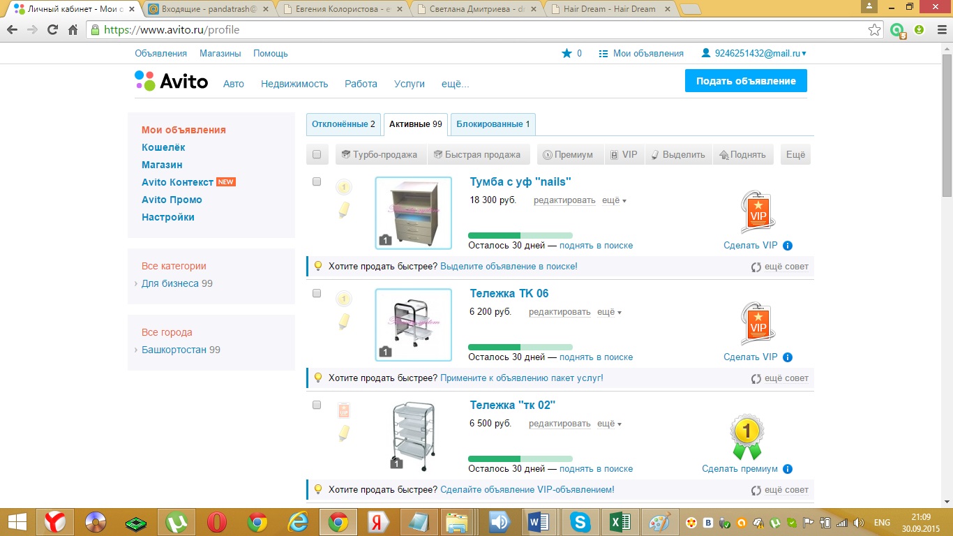Screen dimensions: 953x536
Task: Open the info icon beside Сделать премиум
Action: (x=788, y=469)
